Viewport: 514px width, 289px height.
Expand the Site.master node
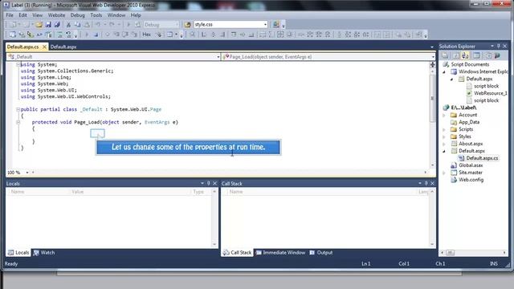[445, 173]
